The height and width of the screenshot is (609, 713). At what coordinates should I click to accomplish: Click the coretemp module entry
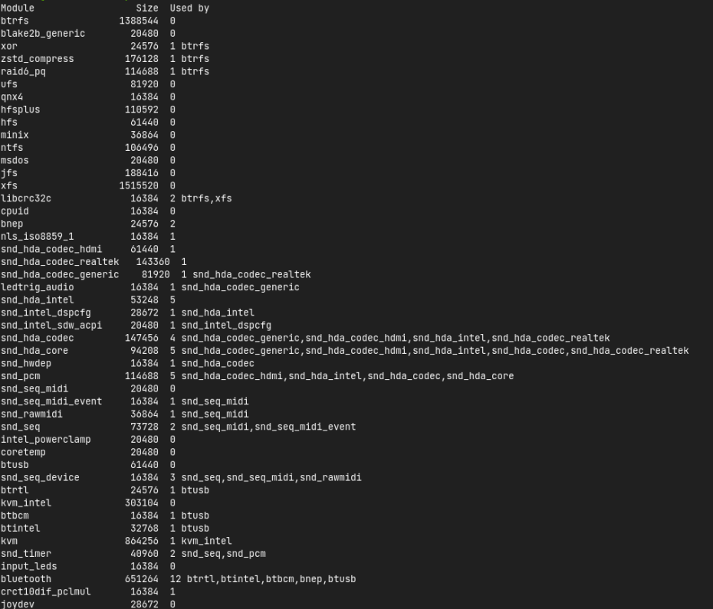tap(23, 452)
